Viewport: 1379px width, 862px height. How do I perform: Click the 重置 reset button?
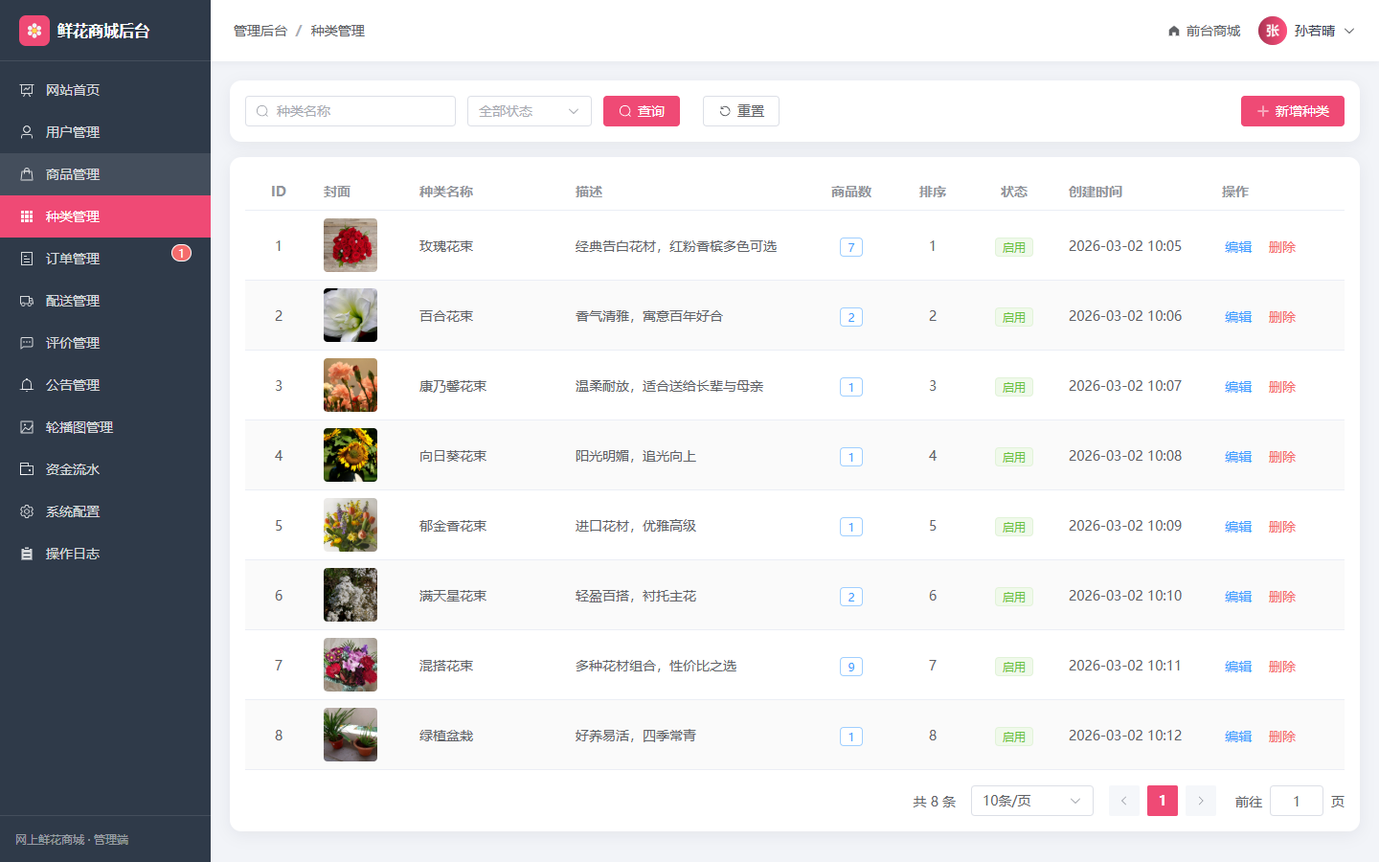click(741, 111)
